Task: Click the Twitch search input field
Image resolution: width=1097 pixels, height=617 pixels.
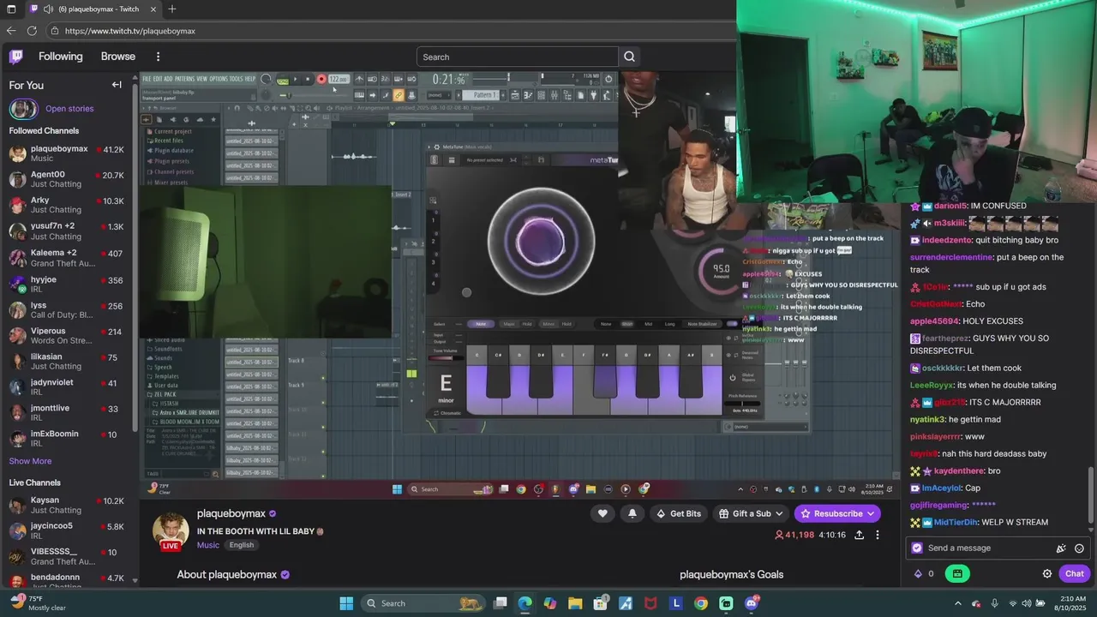Action: (x=517, y=57)
